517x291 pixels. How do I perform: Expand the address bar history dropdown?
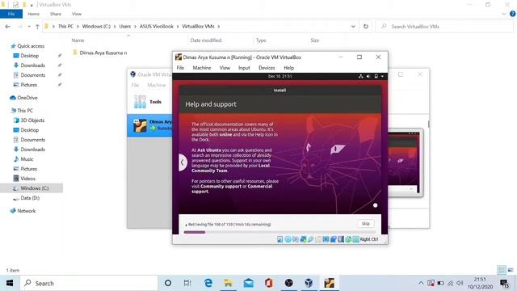tap(353, 27)
